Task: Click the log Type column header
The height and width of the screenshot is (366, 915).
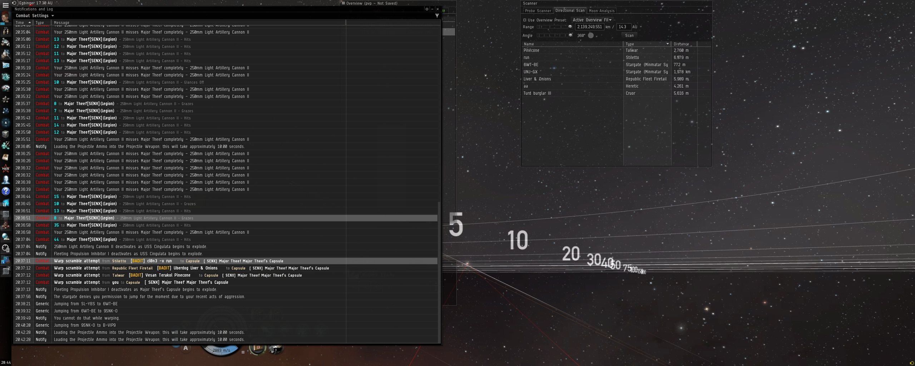Action: tap(42, 23)
